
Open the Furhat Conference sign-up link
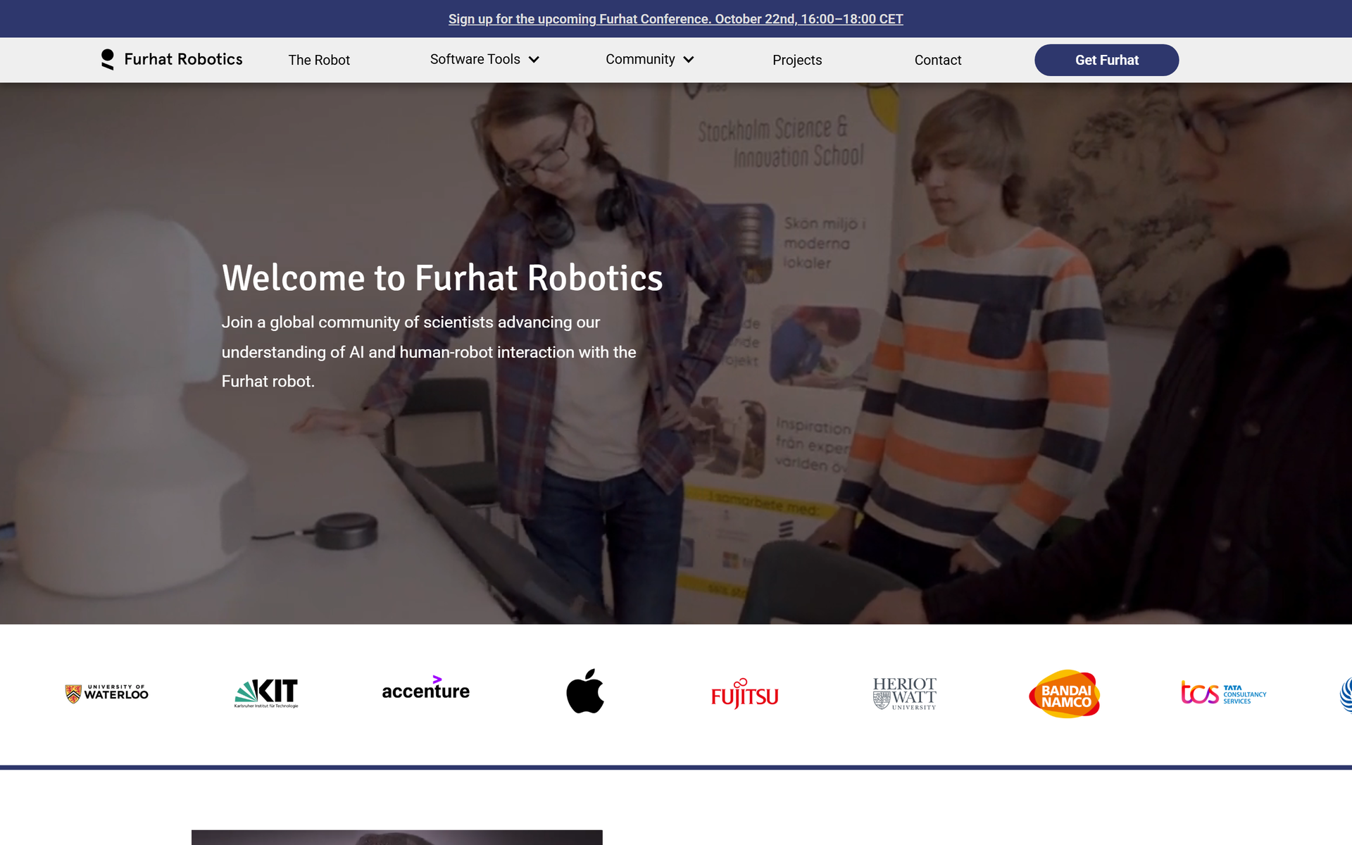click(x=676, y=19)
